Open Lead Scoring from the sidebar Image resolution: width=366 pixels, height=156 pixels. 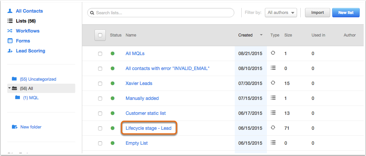coord(30,51)
